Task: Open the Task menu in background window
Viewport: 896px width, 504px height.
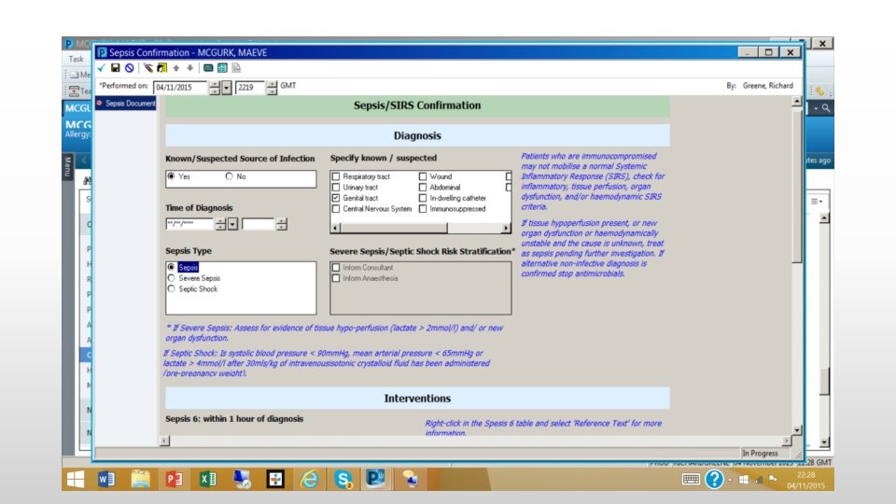Action: coord(76,59)
